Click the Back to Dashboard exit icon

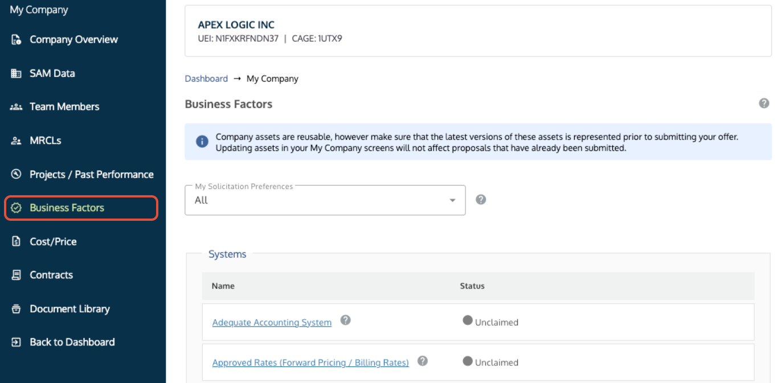[17, 342]
